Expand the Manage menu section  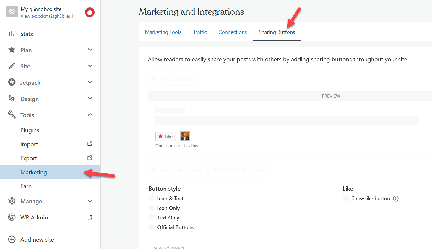pos(90,201)
